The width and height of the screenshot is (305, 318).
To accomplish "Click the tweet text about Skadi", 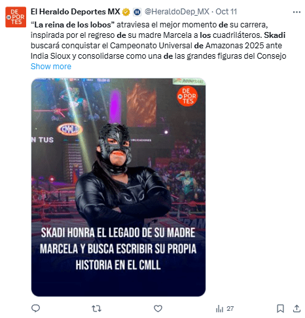I will point(158,40).
